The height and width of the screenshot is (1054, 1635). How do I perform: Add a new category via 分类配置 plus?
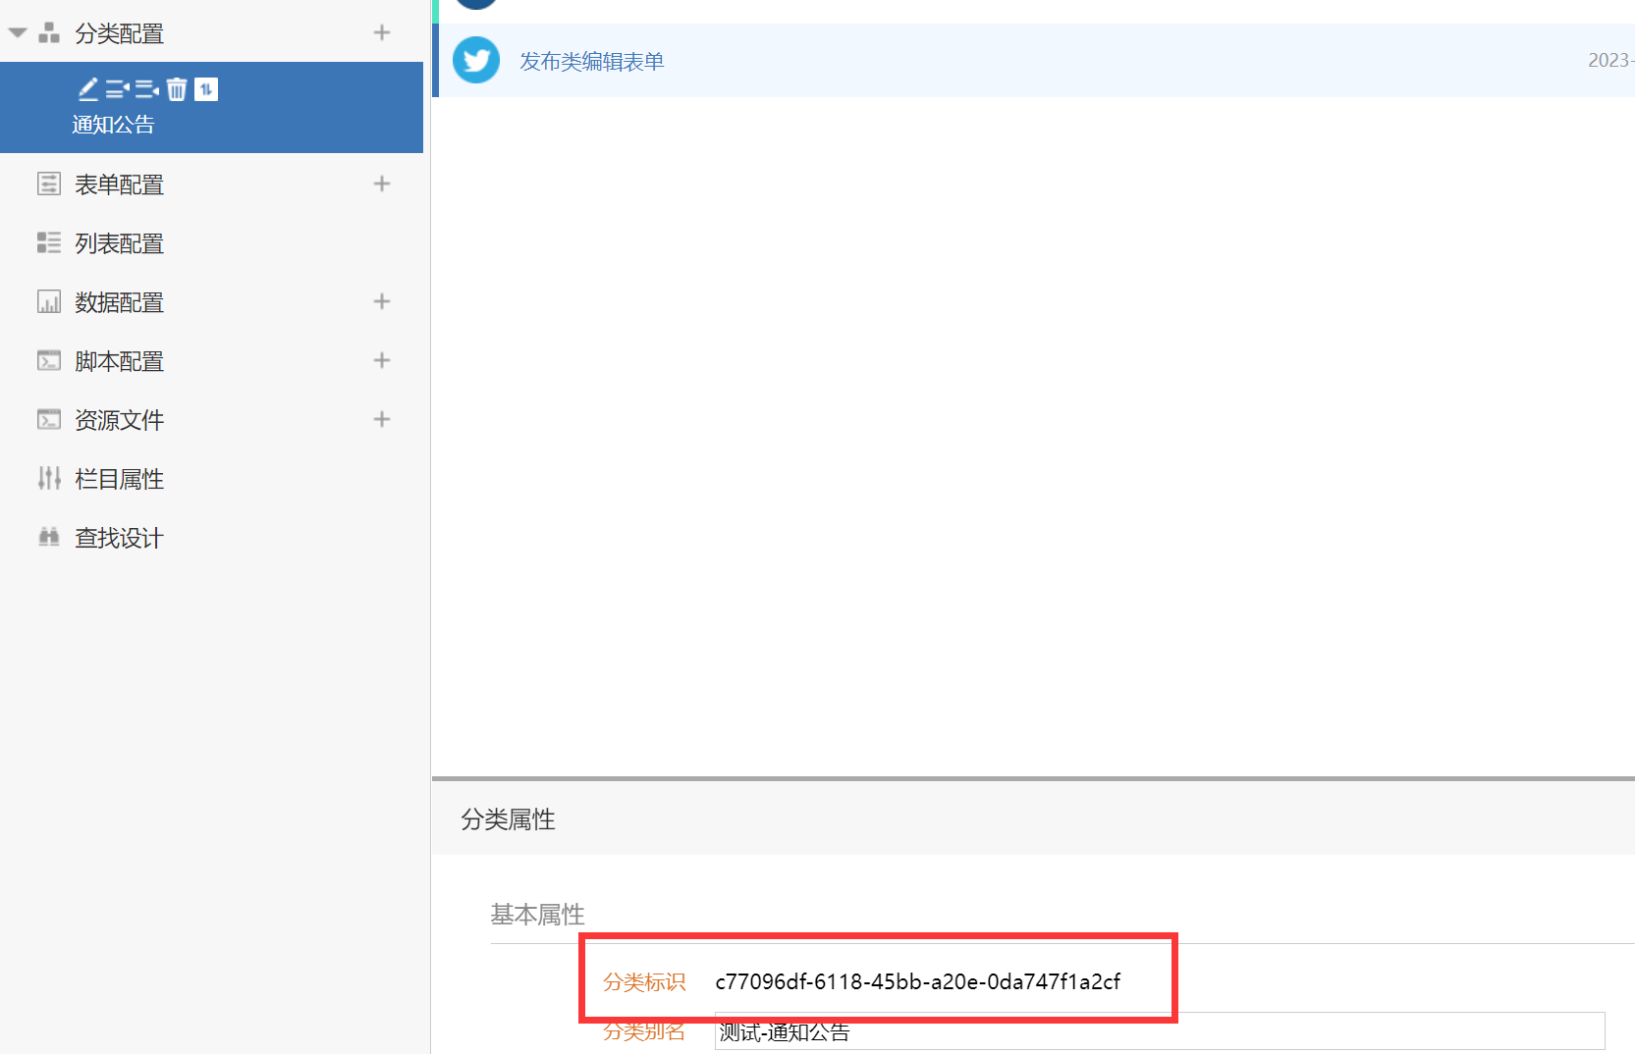[382, 32]
